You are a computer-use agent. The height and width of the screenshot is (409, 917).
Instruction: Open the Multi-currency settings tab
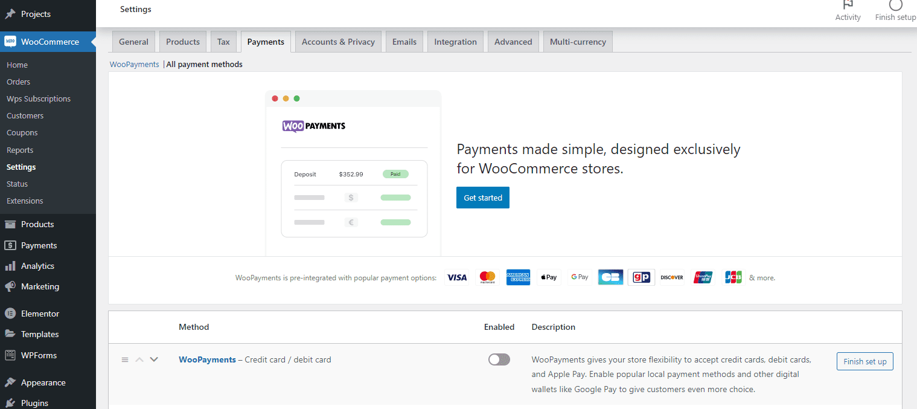click(578, 42)
